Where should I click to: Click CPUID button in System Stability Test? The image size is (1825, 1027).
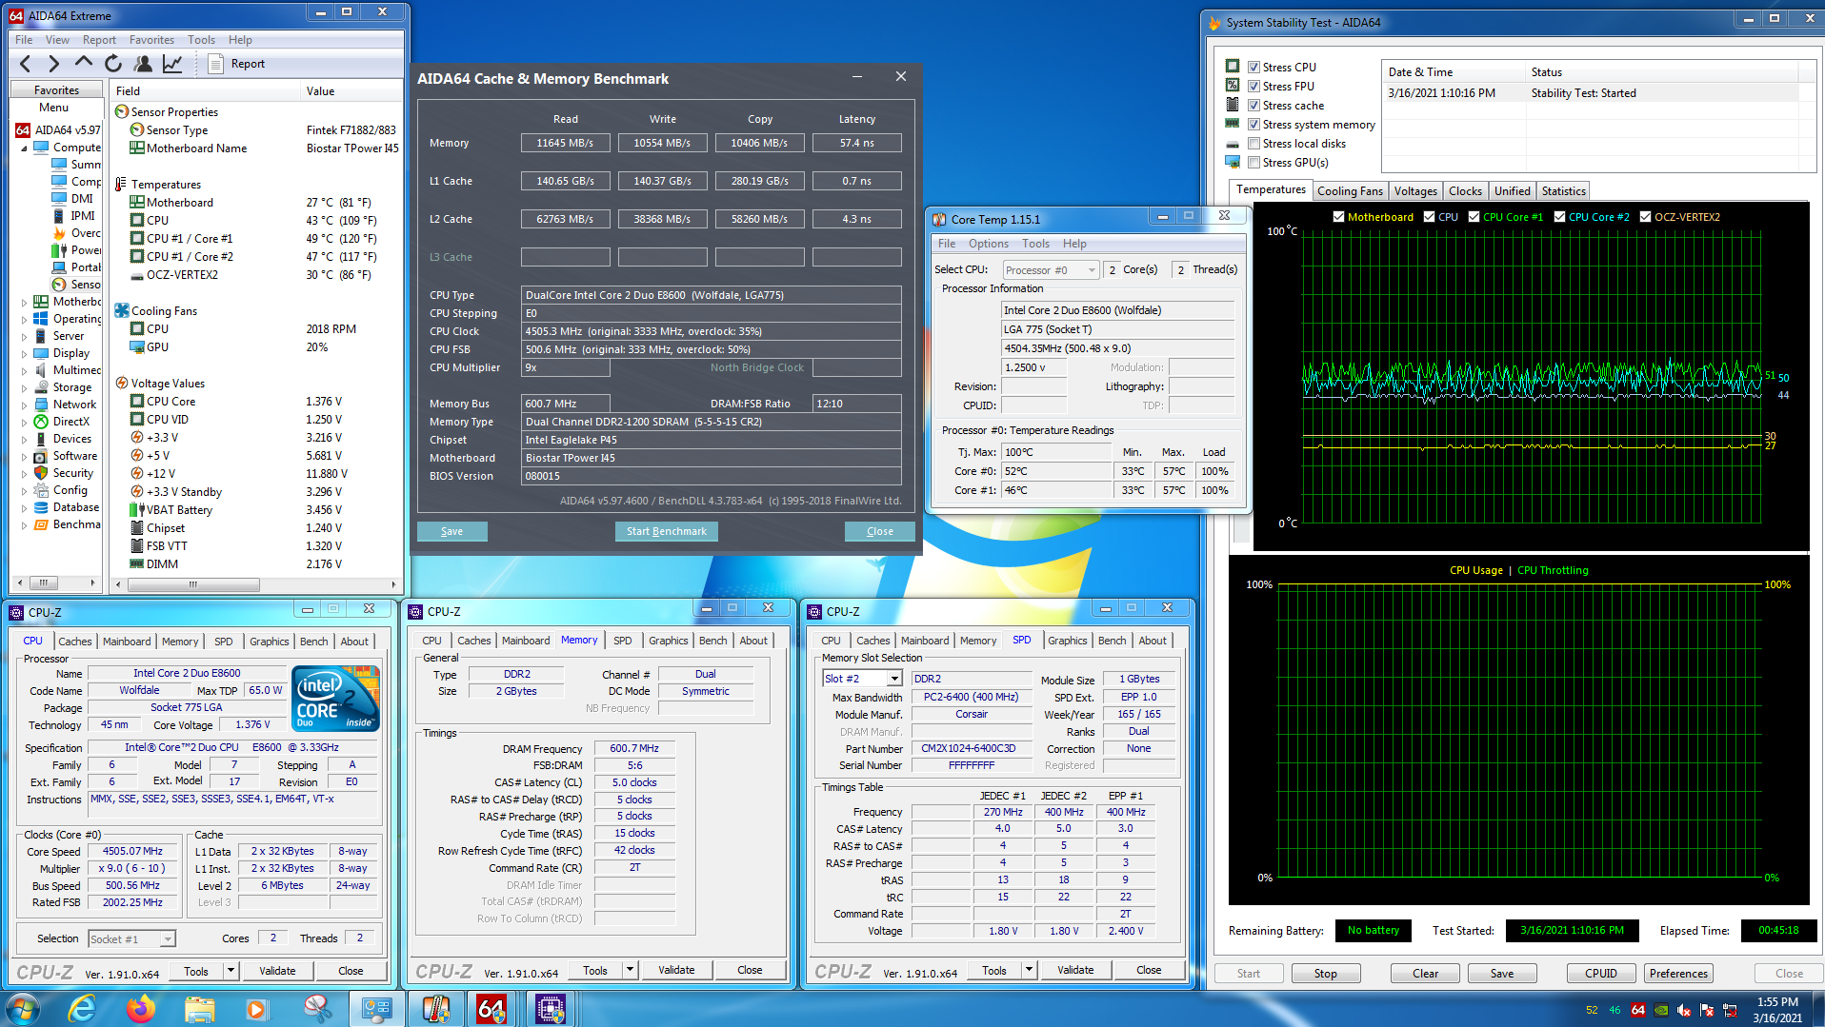tap(1601, 974)
